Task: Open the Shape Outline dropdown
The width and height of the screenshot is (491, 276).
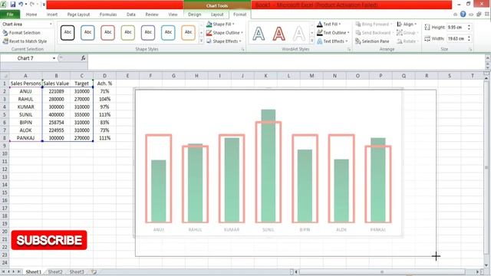Action: coord(225,32)
